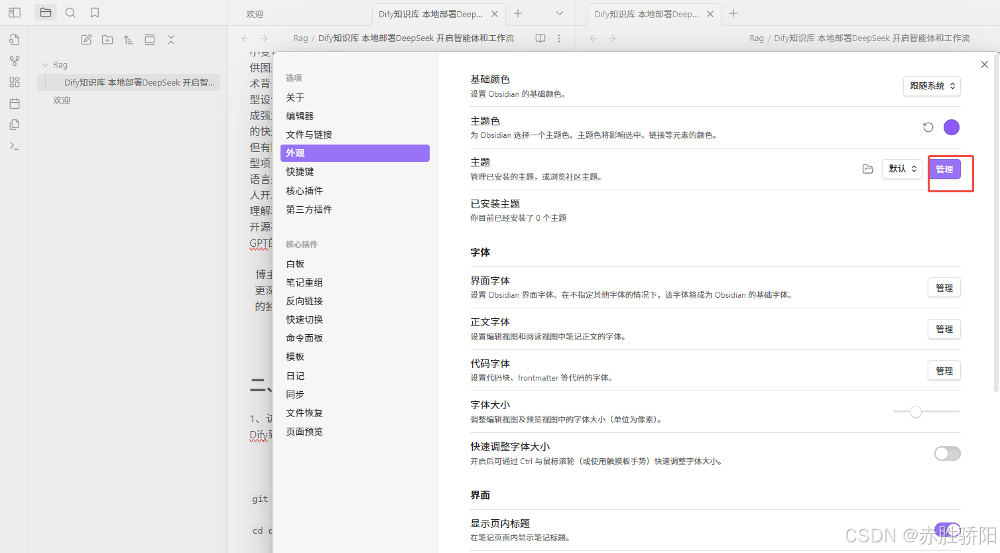Open 快捷键 settings section
Image resolution: width=1000 pixels, height=553 pixels.
[x=355, y=172]
